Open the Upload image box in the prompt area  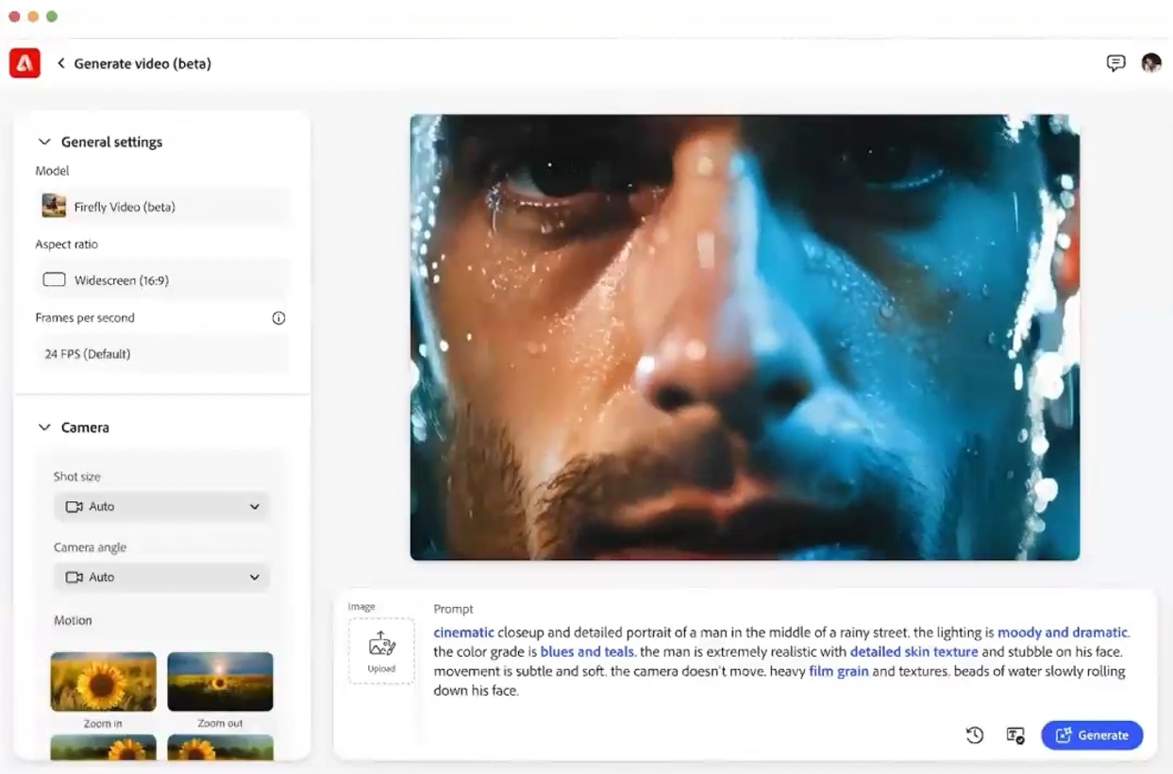tap(381, 649)
